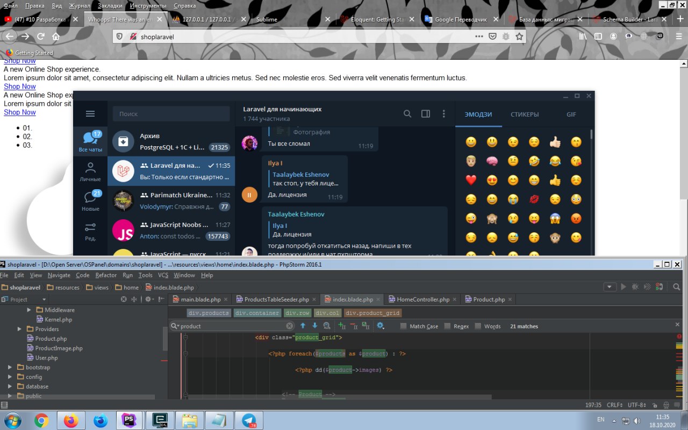Expand the config folder
Screen dimensions: 688x430
pos(10,377)
